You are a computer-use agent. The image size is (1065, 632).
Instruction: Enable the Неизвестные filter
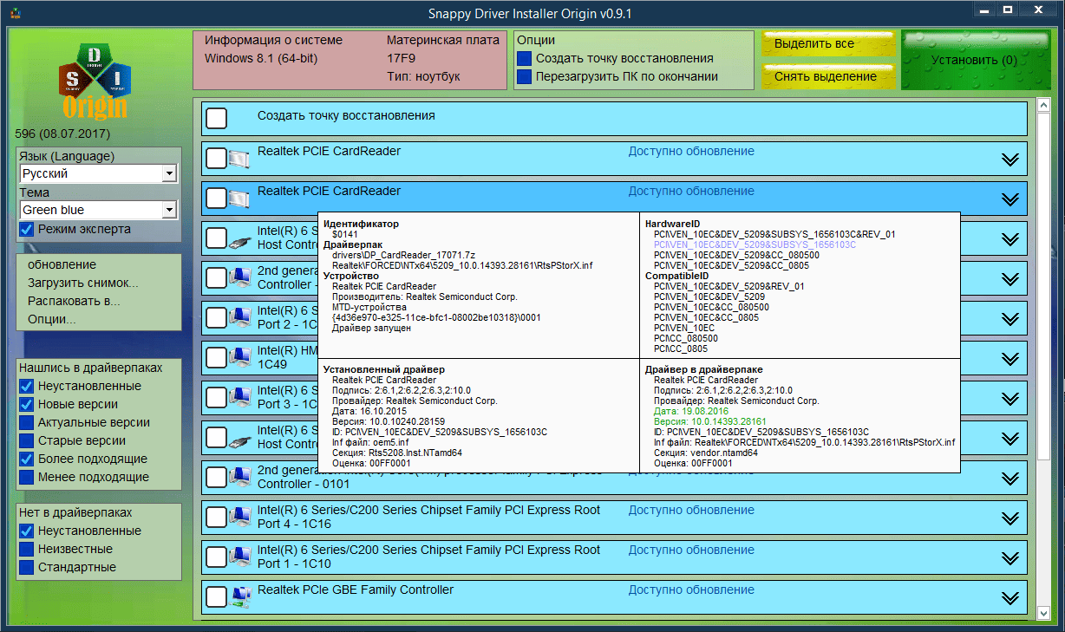click(26, 549)
